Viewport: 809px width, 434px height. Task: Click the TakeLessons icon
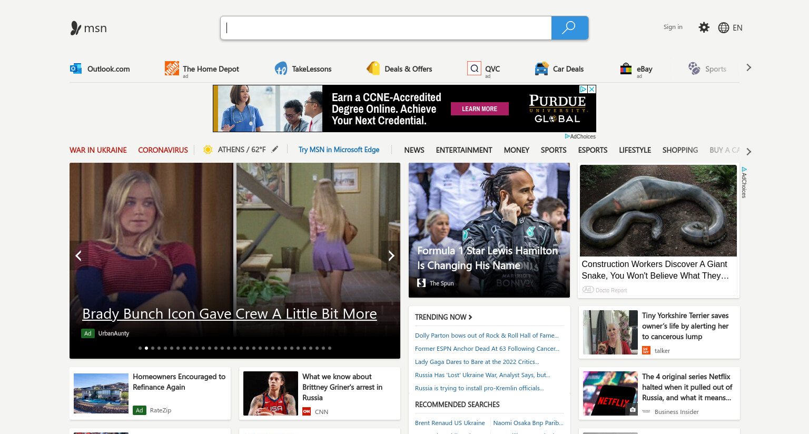pyautogui.click(x=281, y=68)
